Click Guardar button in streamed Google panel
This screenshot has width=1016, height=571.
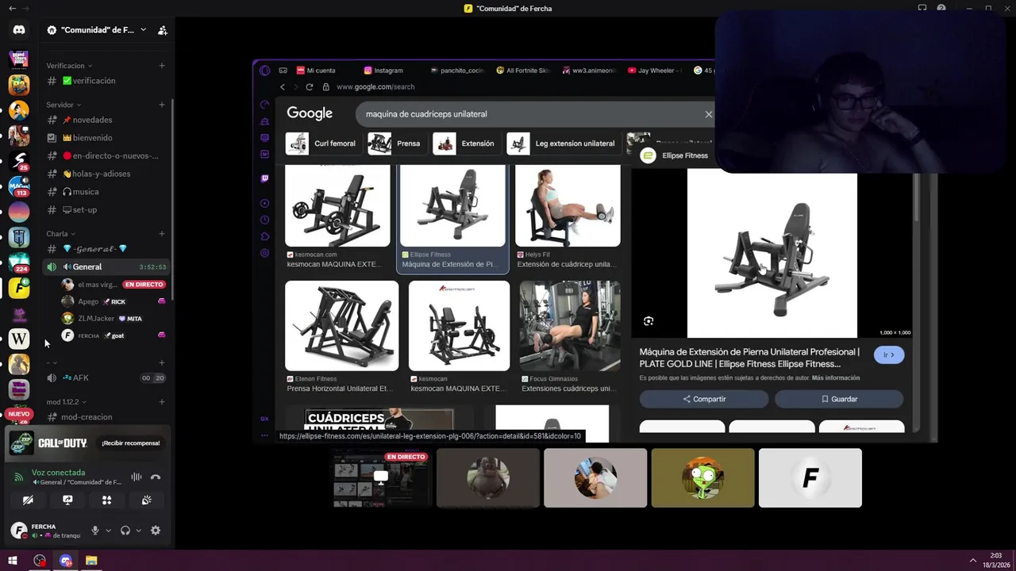[839, 399]
